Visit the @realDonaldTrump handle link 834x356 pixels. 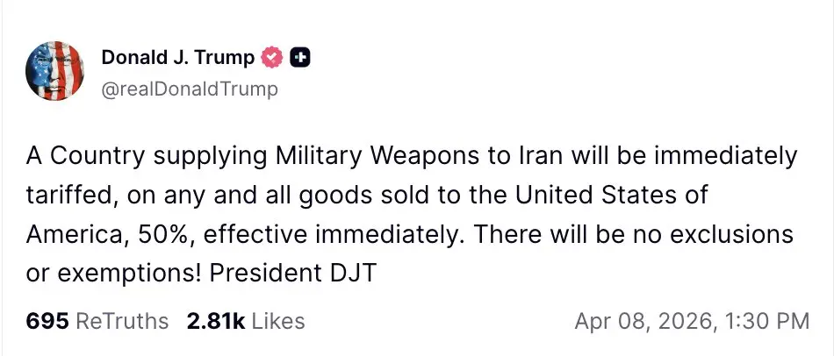pyautogui.click(x=190, y=89)
